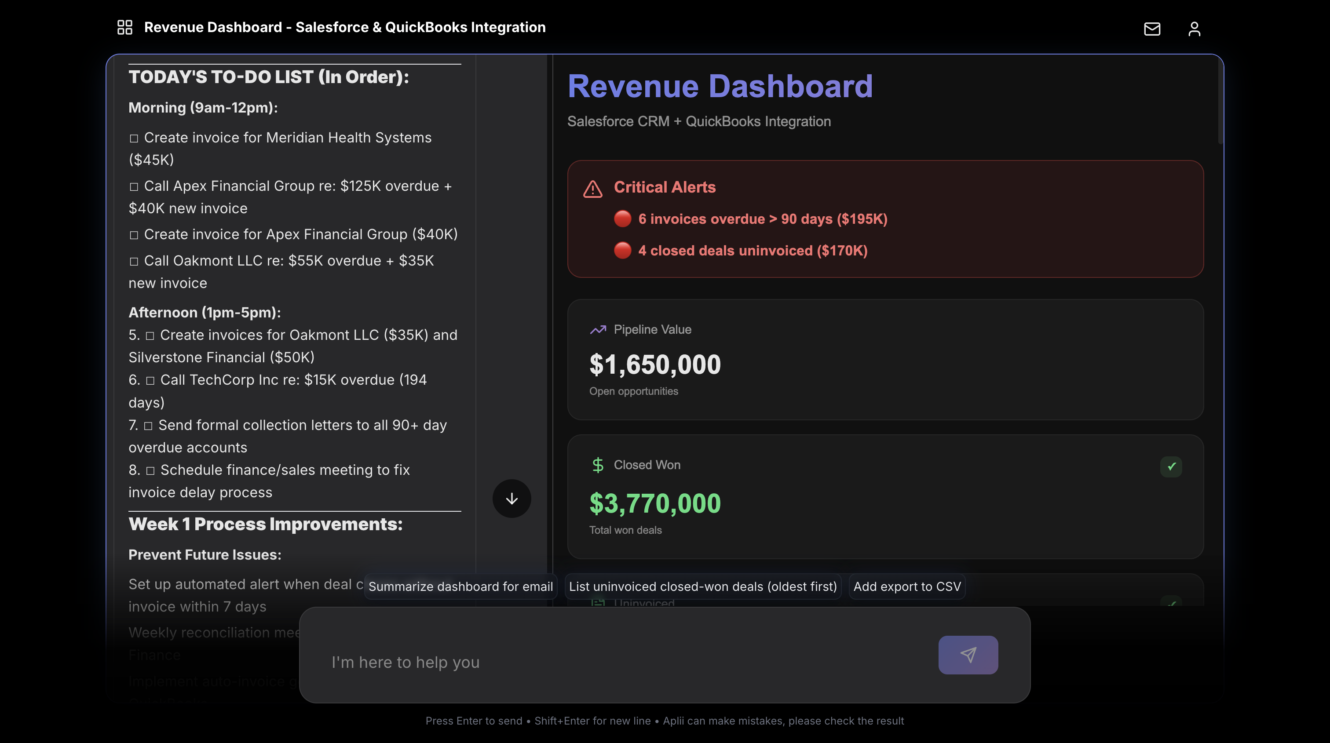Send message using the paper-plane icon
Screen dimensions: 1330x743
point(968,655)
